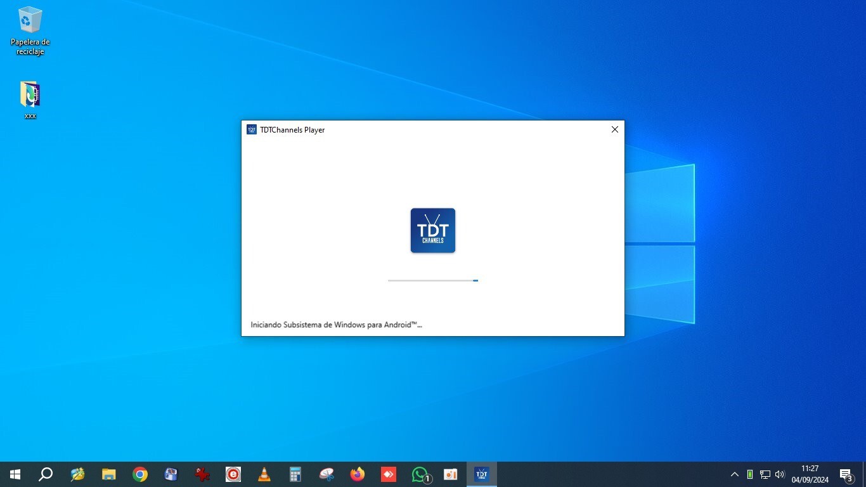Check battery status in the system tray
This screenshot has width=866, height=487.
pos(750,474)
